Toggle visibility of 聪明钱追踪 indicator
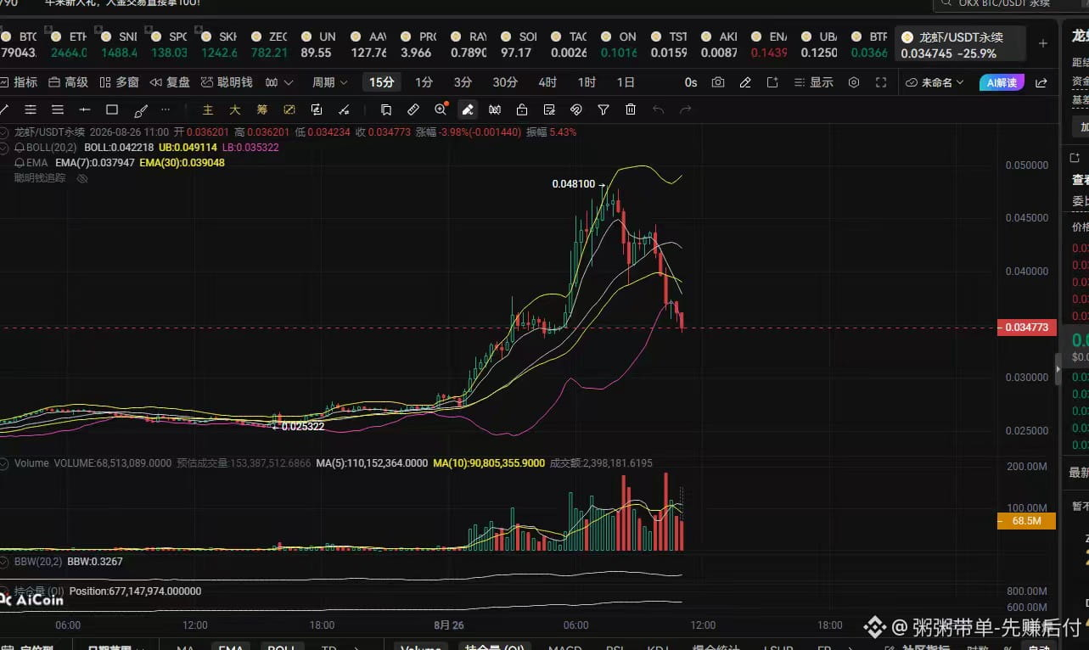The height and width of the screenshot is (650, 1089). pos(82,178)
